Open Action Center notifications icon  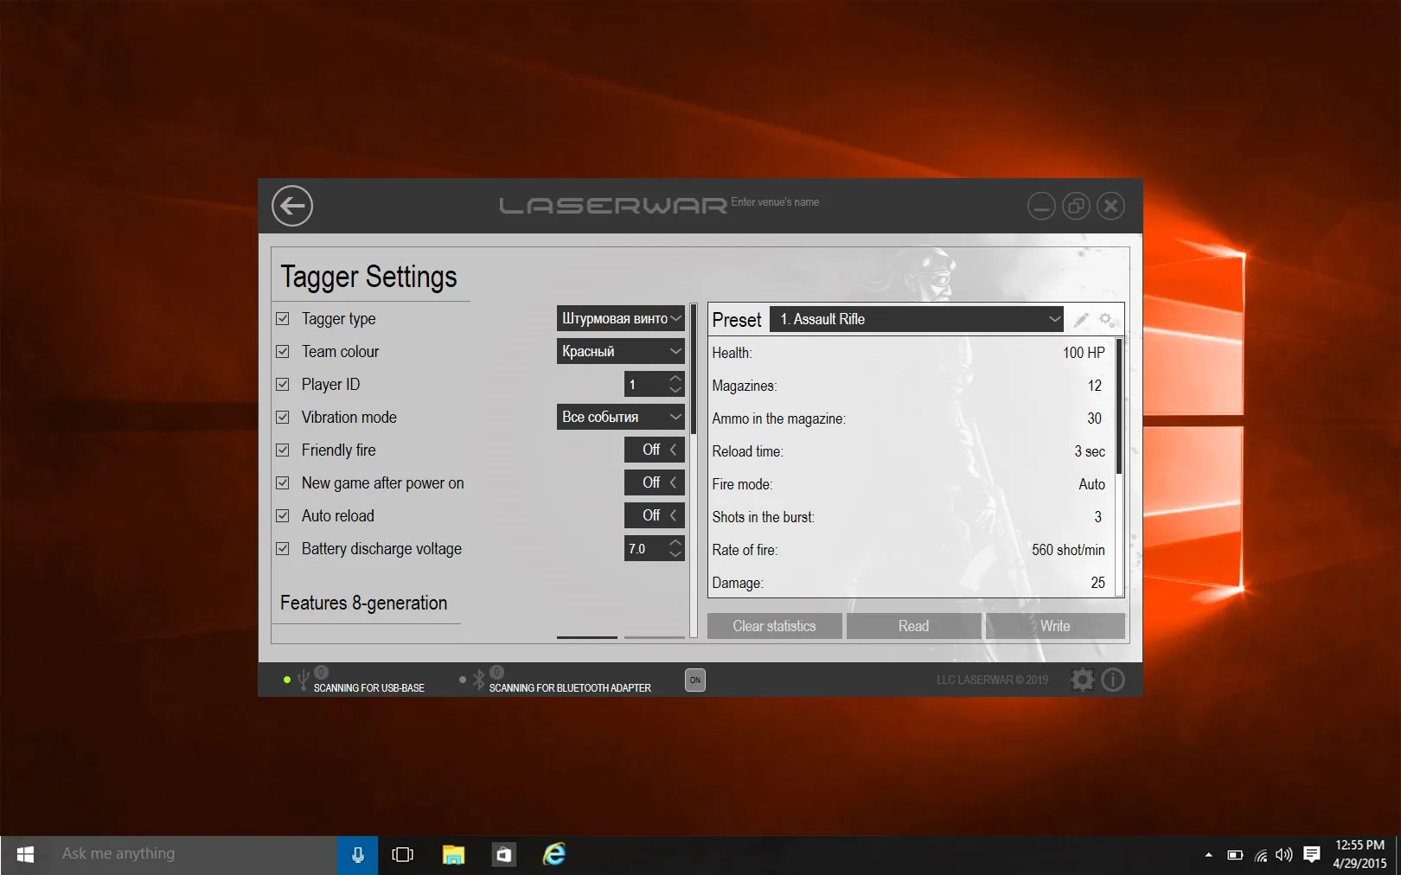tap(1311, 854)
